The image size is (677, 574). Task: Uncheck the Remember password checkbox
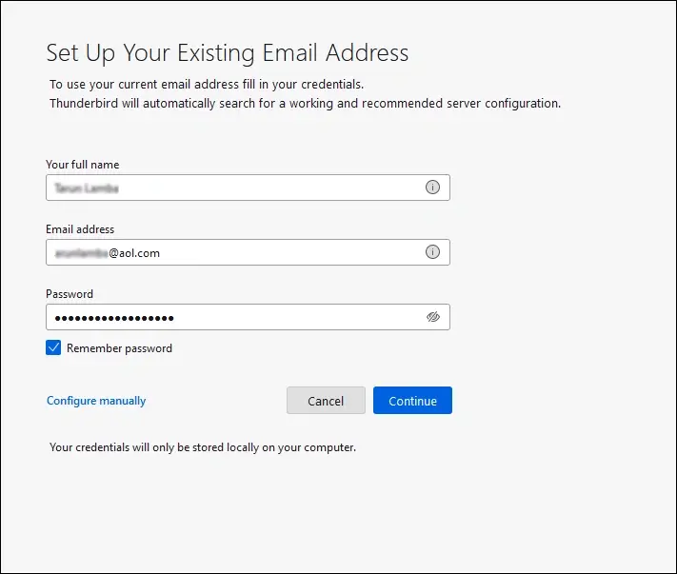tap(53, 347)
